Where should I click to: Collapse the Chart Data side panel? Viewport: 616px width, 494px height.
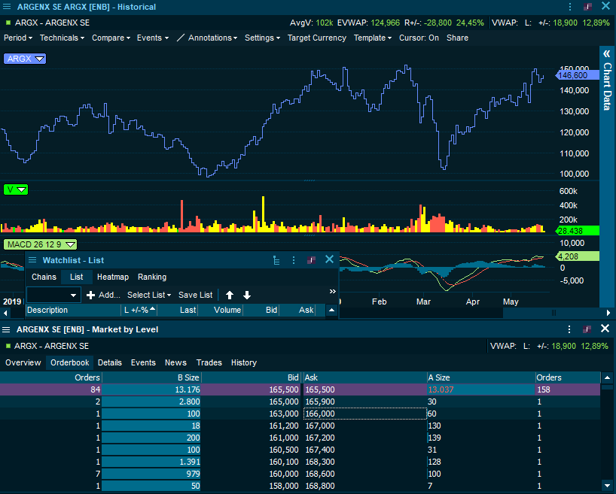click(607, 53)
